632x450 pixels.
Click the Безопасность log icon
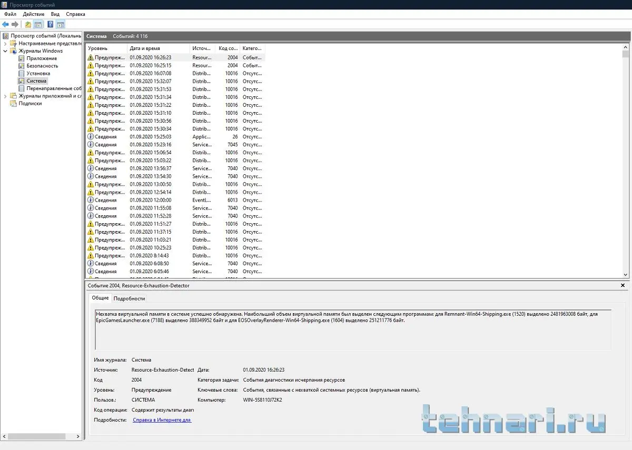pyautogui.click(x=22, y=66)
